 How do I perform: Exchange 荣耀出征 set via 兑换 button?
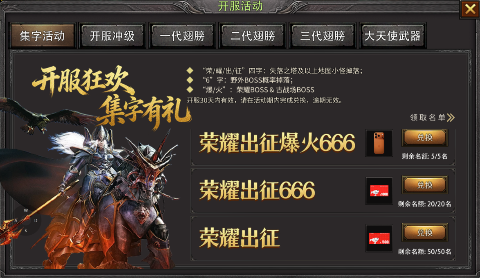tap(424, 232)
